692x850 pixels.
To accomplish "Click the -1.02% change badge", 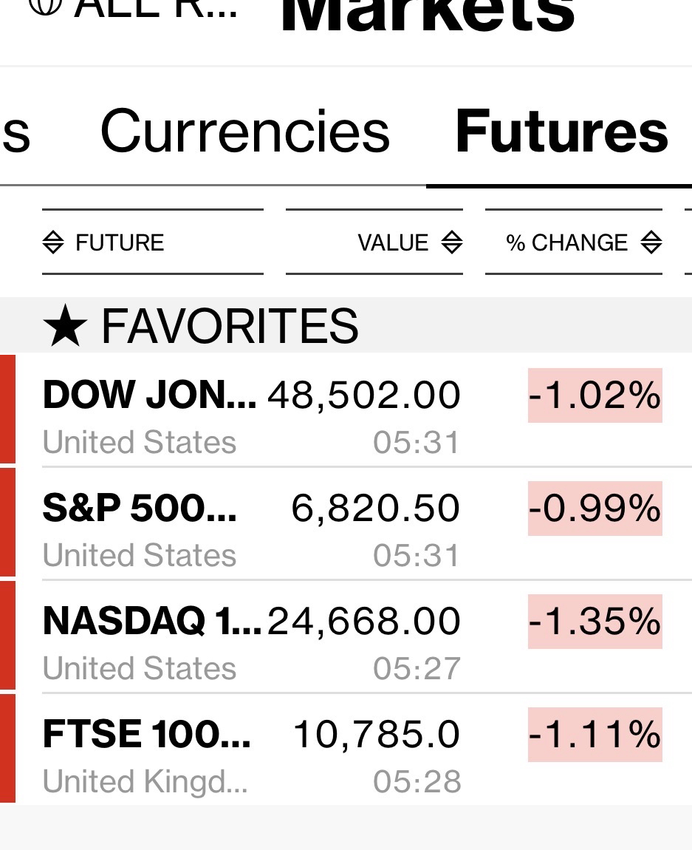I will point(595,395).
